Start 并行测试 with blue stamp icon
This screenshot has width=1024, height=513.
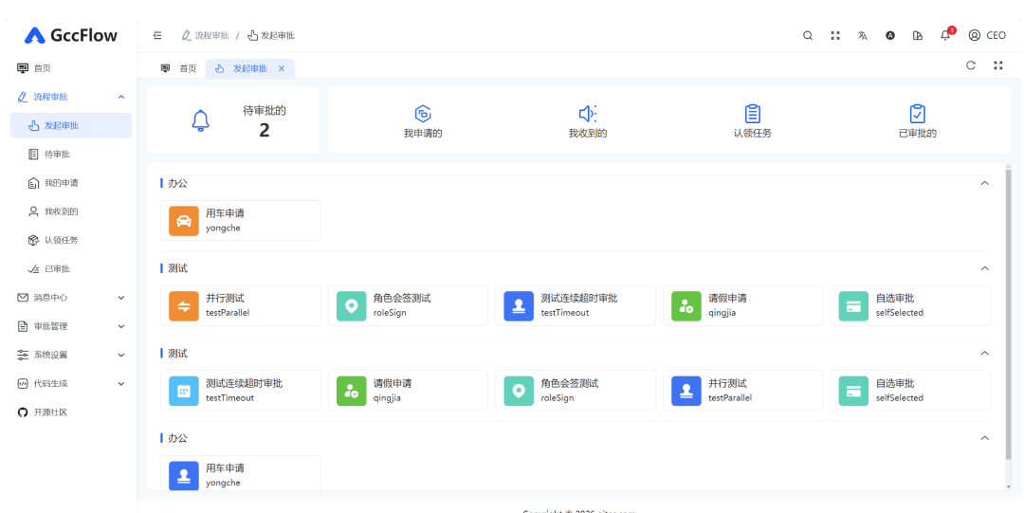click(743, 390)
